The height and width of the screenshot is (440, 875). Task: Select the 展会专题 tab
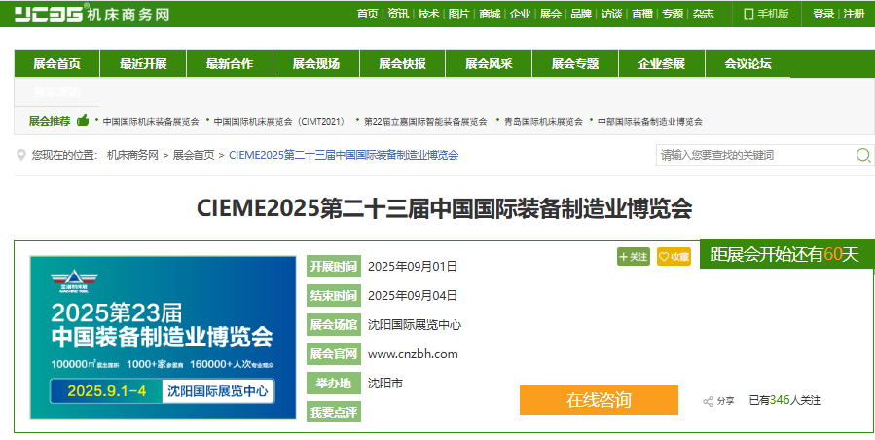pos(575,63)
